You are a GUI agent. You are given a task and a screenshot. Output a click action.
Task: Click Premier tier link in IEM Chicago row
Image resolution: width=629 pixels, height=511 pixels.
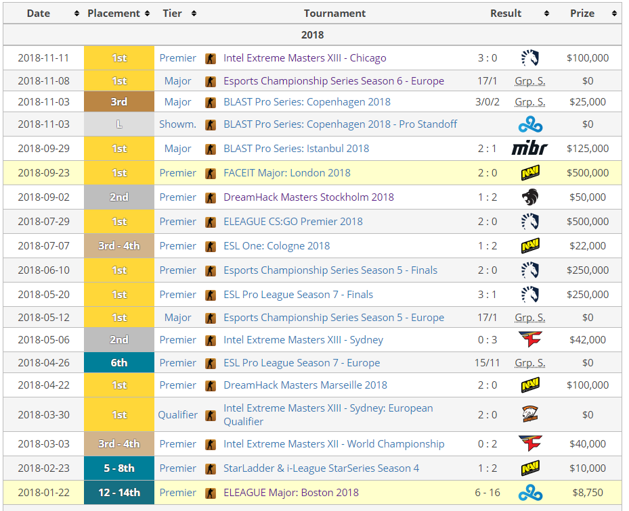[x=177, y=58]
